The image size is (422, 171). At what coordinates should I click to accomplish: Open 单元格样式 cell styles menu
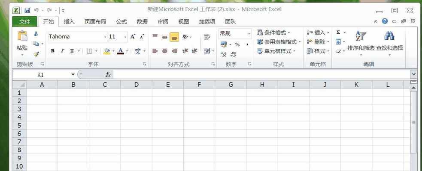[x=276, y=51]
